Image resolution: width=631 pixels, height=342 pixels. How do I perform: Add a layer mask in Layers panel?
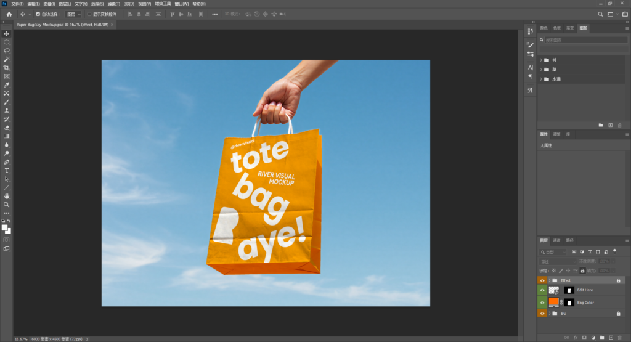[584, 338]
